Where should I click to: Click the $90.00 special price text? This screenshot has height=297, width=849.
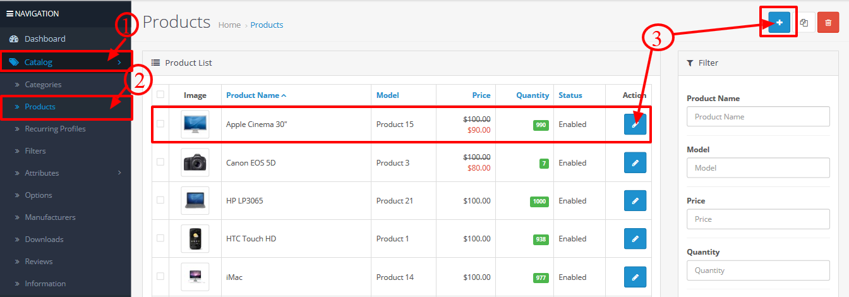(x=479, y=130)
